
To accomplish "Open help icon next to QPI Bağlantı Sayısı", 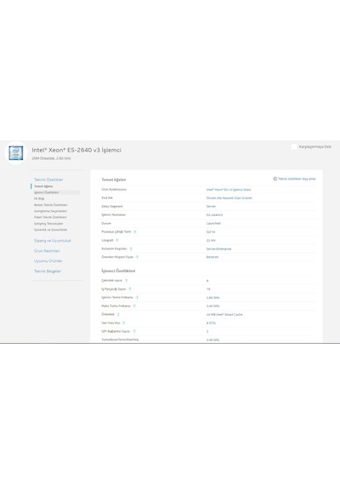I will (x=134, y=331).
